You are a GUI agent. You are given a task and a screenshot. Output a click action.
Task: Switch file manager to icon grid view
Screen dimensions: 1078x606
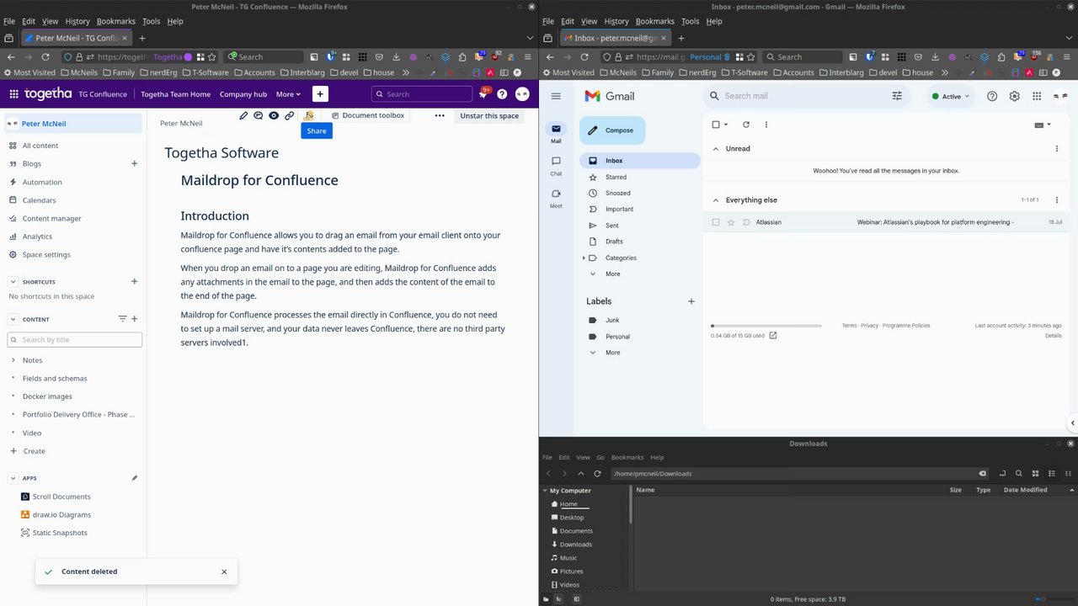click(x=1036, y=474)
